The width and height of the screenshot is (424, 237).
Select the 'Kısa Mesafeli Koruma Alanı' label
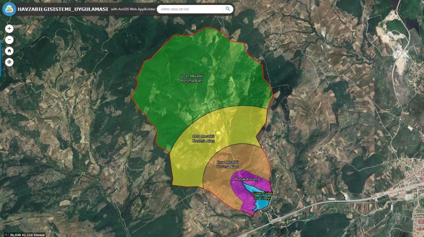[x=228, y=165]
